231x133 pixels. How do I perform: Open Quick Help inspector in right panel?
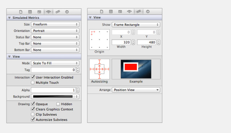point(111,12)
